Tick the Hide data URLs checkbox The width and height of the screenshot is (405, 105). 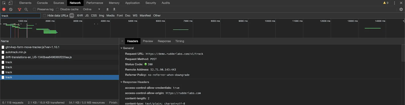point(45,16)
